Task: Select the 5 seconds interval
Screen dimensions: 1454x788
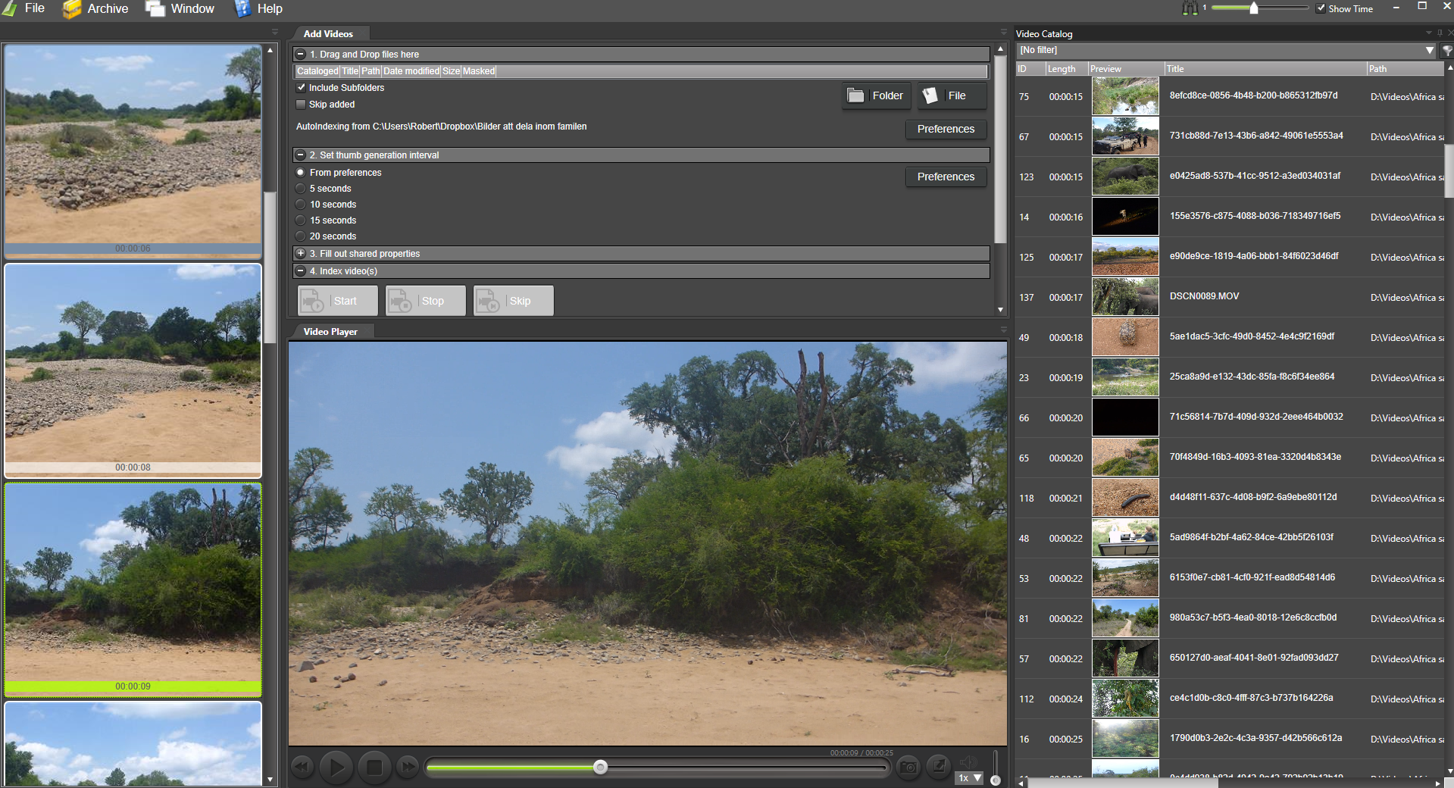Action: (x=301, y=188)
